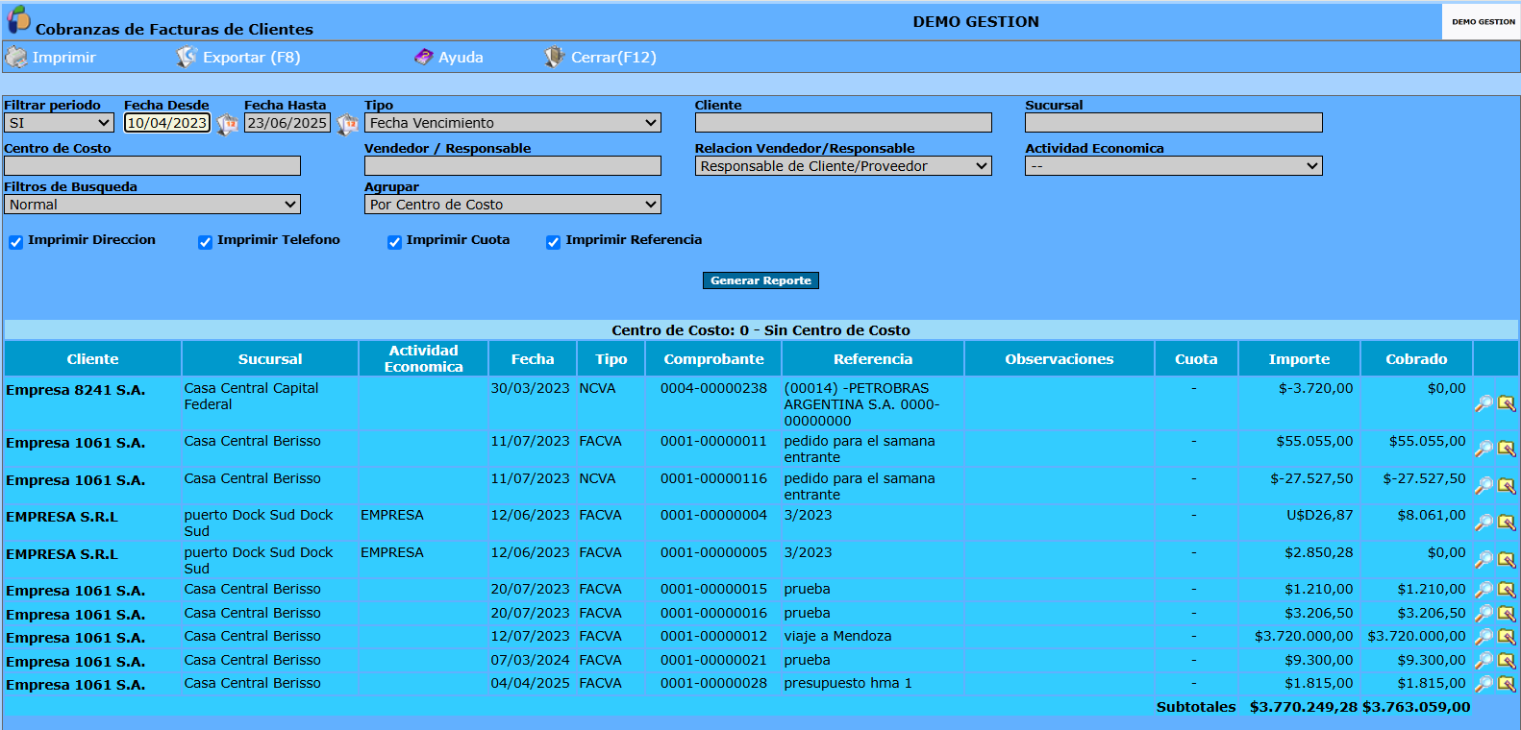Click the Importe column header
The height and width of the screenshot is (730, 1521).
pos(1299,359)
